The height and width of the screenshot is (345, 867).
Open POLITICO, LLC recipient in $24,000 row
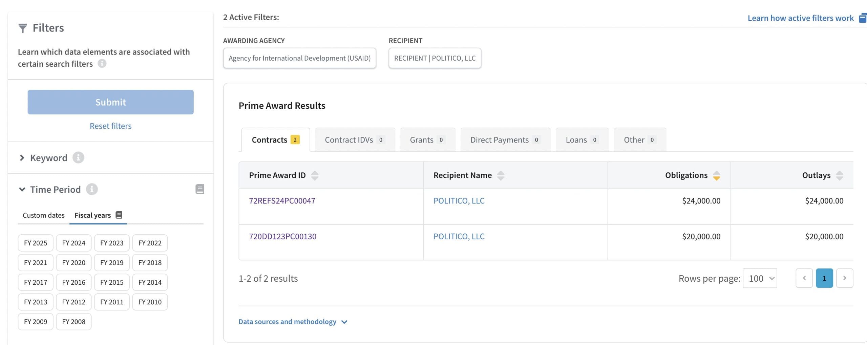click(459, 201)
